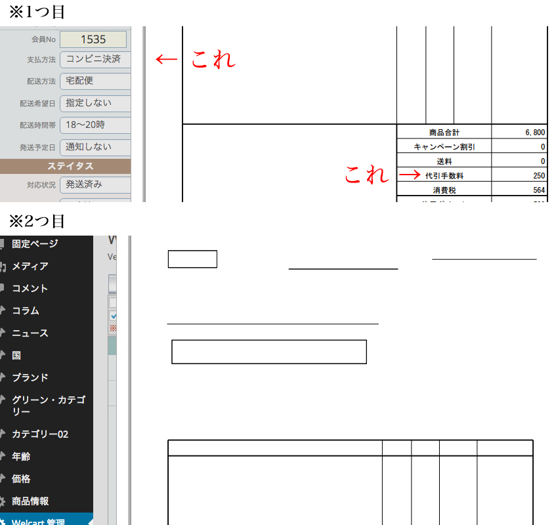Image resolution: width=554 pixels, height=525 pixels.
Task: Click the 商品合計 label in the invoice
Action: tap(444, 133)
